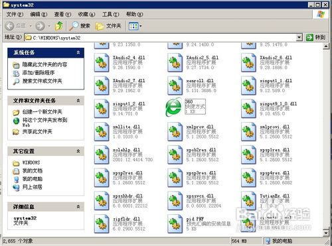This screenshot has height=246, width=332.
Task: Open My Network Places (网上邻居) link
Action: 33,187
